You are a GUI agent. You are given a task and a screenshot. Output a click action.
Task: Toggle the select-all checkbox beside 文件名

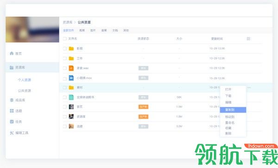click(x=65, y=39)
